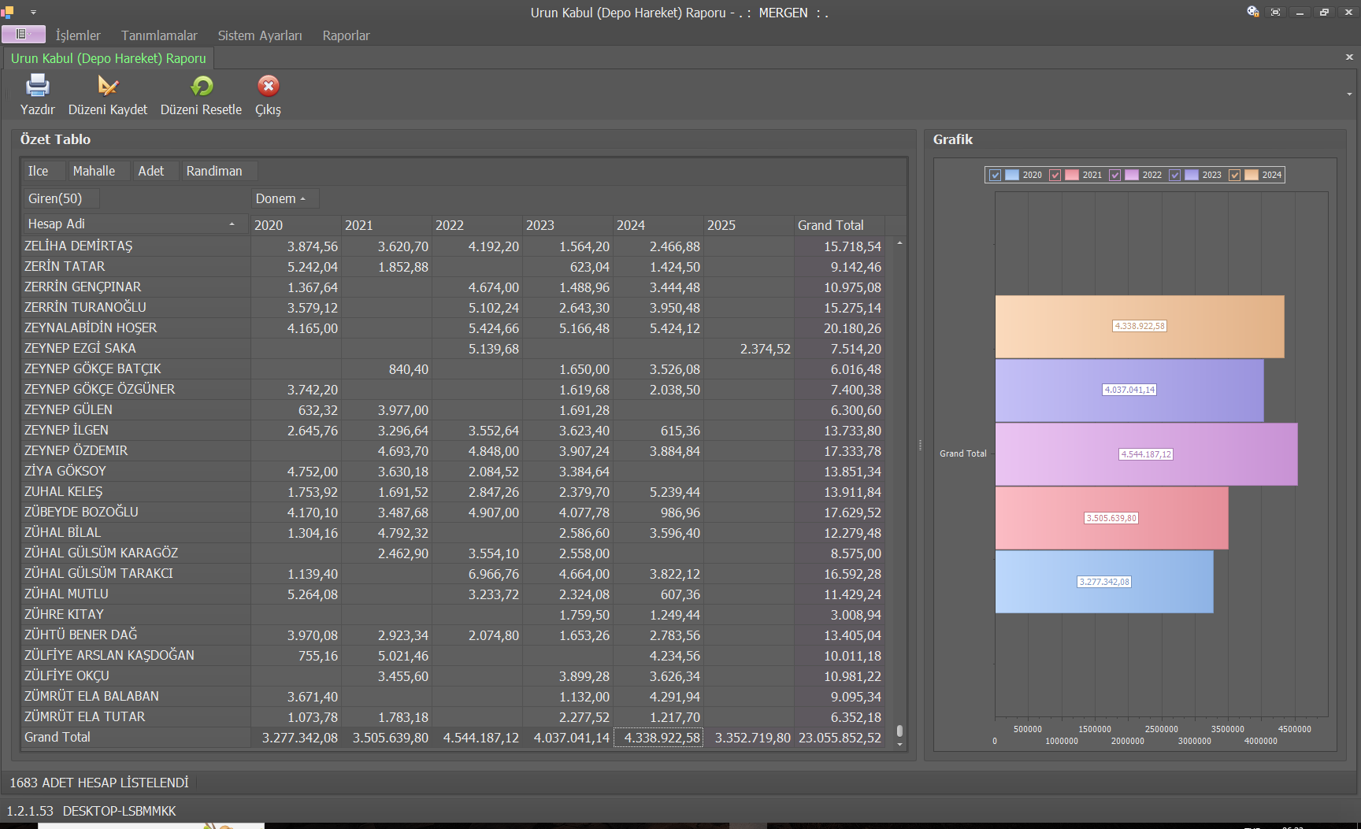Click the green Düzeni Resetle icon
This screenshot has width=1361, height=829.
click(x=202, y=86)
